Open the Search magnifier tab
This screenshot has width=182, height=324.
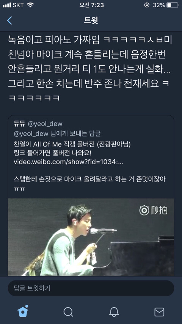click(x=68, y=312)
